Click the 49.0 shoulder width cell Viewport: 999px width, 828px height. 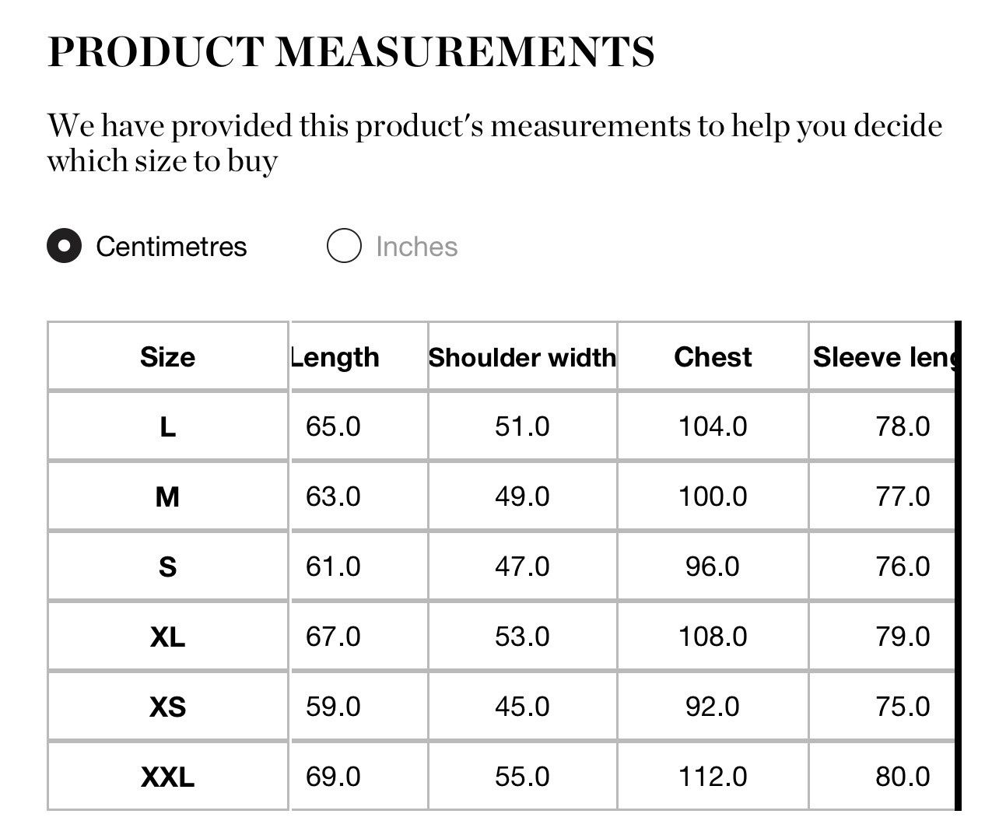522,496
